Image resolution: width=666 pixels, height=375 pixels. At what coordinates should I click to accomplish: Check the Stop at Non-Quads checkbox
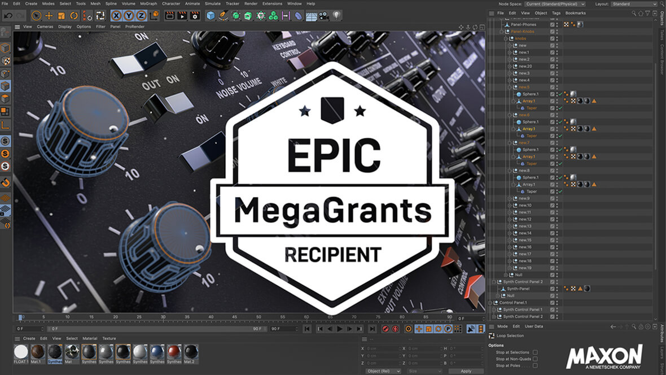(535, 359)
